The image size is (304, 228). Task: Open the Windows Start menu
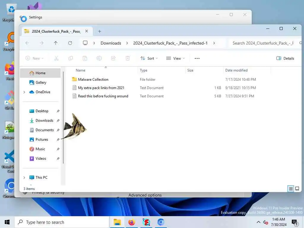coord(7,222)
